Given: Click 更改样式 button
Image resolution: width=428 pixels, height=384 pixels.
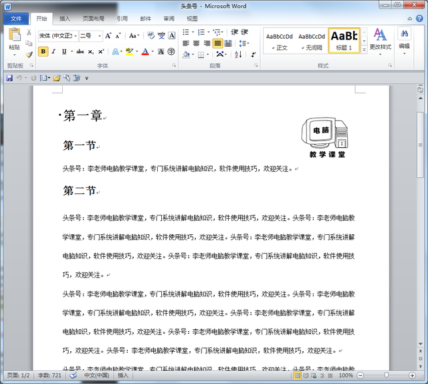Looking at the screenshot, I should (x=381, y=41).
